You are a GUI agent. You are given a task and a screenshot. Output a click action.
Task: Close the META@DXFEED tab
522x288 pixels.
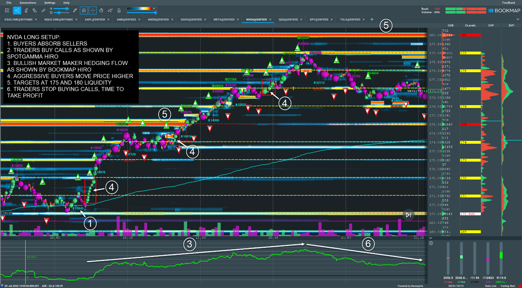tap(238, 19)
